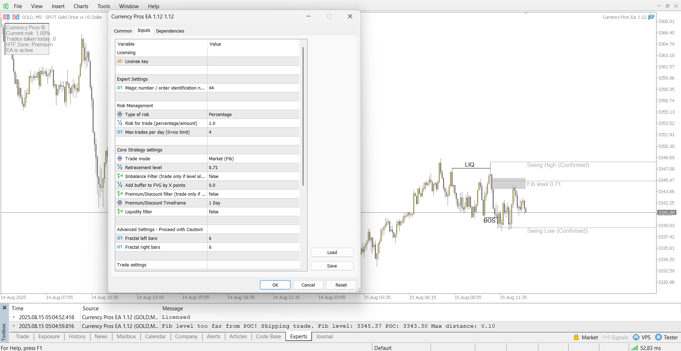Image resolution: width=681 pixels, height=351 pixels.
Task: Toggle the Liquidity filter false value
Action: (253, 212)
